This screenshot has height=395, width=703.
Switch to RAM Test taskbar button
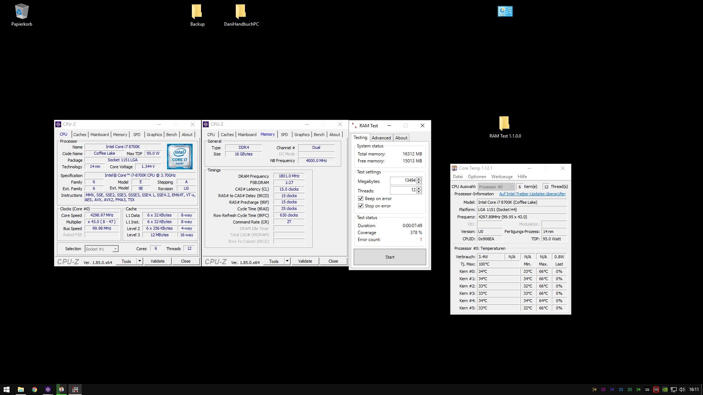(x=75, y=390)
